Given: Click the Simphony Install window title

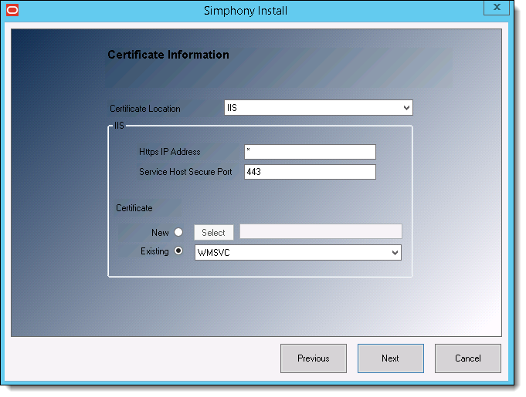Looking at the screenshot, I should coord(246,11).
